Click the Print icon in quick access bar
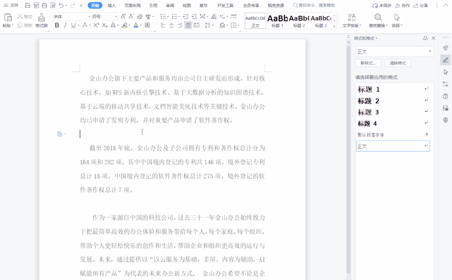This screenshot has height=280, width=452. (44, 5)
